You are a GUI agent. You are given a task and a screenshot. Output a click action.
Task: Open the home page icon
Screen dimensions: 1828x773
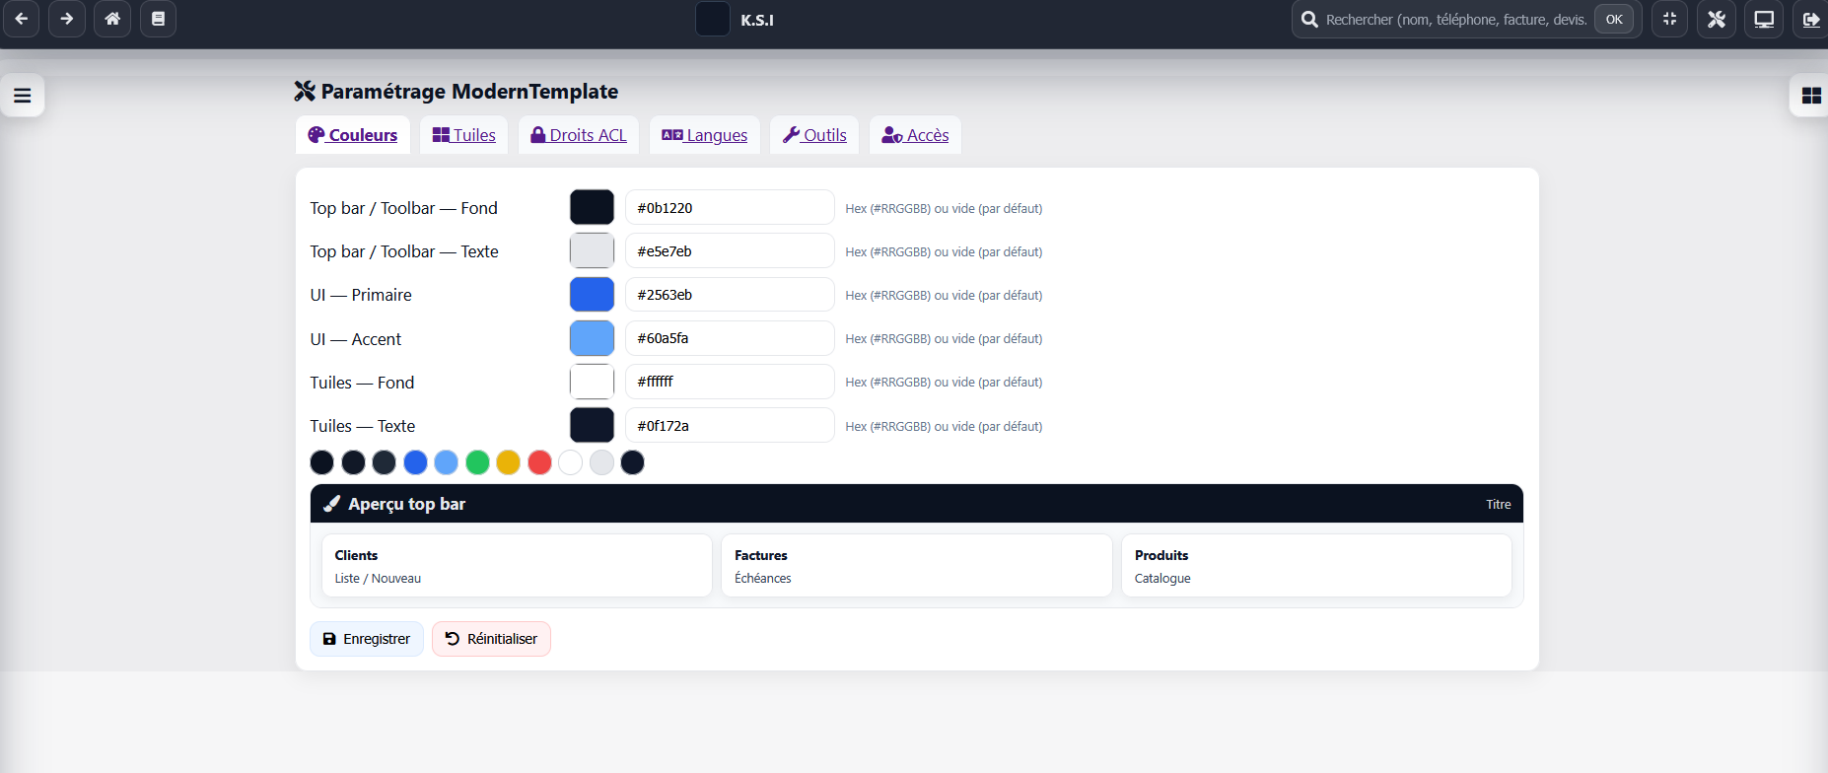(x=112, y=19)
